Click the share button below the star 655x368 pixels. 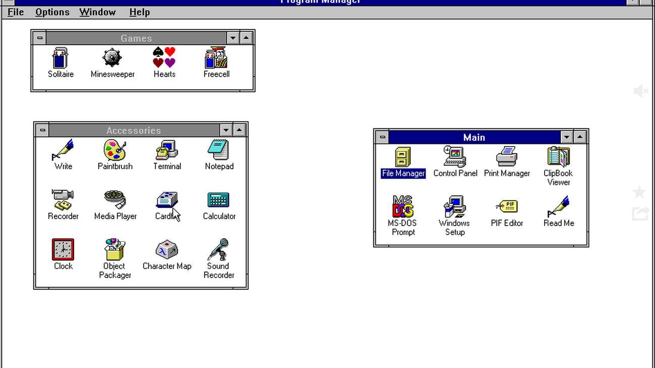coord(640,214)
